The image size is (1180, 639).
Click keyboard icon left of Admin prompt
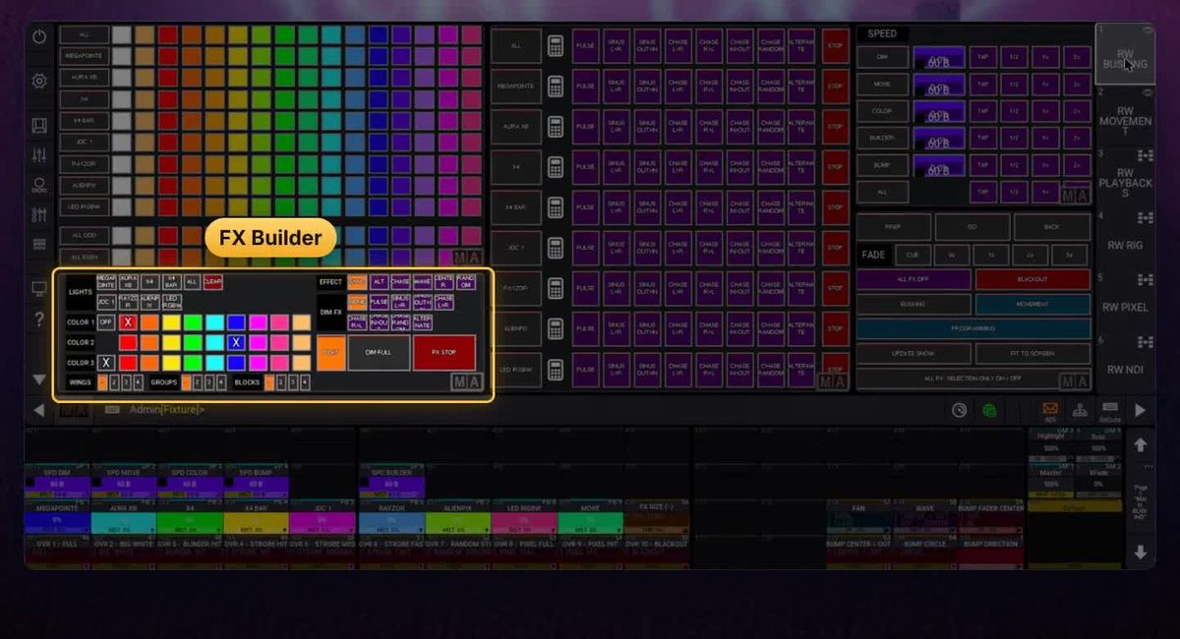pyautogui.click(x=112, y=410)
